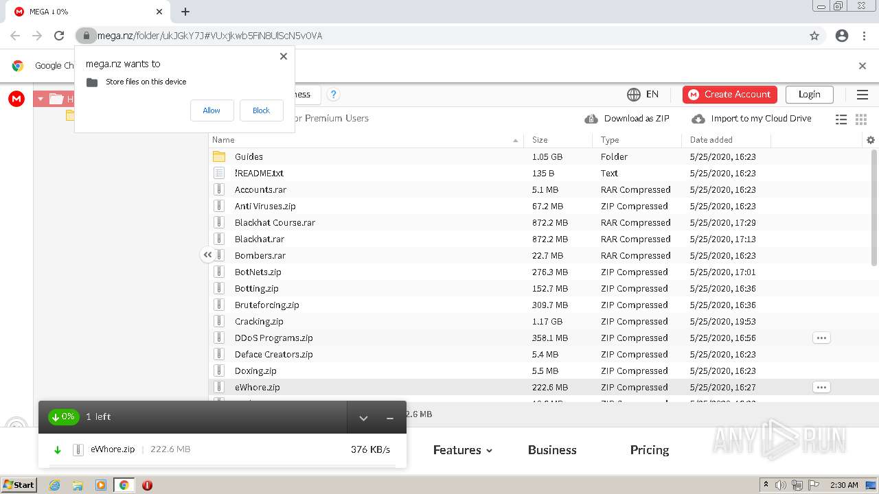Click Import to my Cloud Drive
Image resolution: width=879 pixels, height=494 pixels.
[752, 119]
